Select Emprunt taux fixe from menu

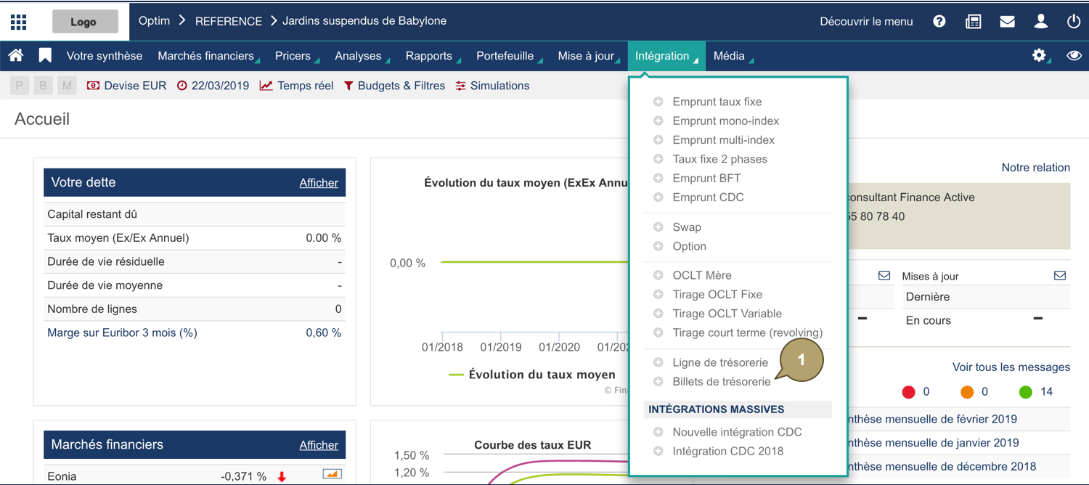(x=717, y=102)
